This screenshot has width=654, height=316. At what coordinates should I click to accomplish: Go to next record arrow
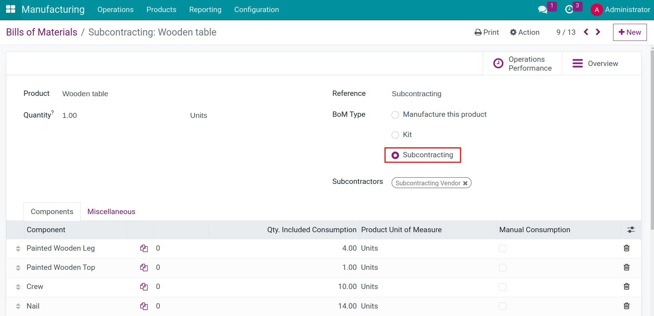(x=598, y=32)
